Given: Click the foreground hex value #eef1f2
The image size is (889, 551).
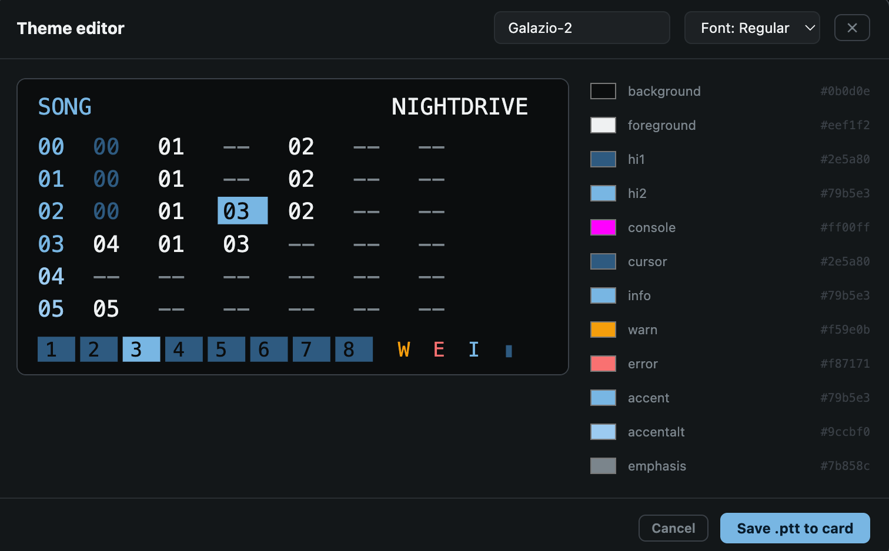Looking at the screenshot, I should (845, 125).
